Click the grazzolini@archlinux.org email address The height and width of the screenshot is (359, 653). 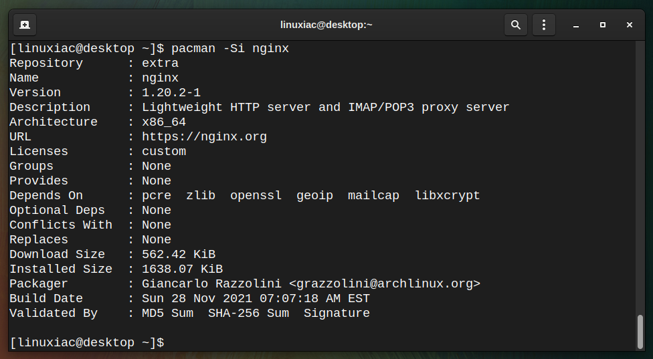(385, 283)
